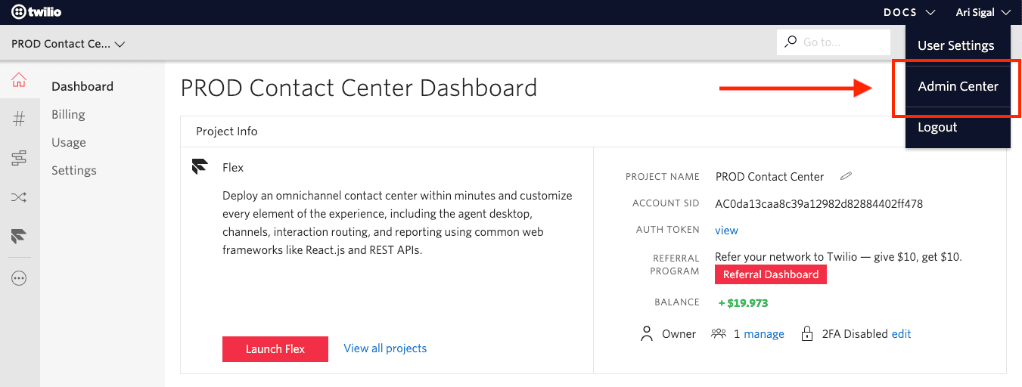Edit project name with pencil icon
Image resolution: width=1022 pixels, height=387 pixels.
tap(846, 177)
